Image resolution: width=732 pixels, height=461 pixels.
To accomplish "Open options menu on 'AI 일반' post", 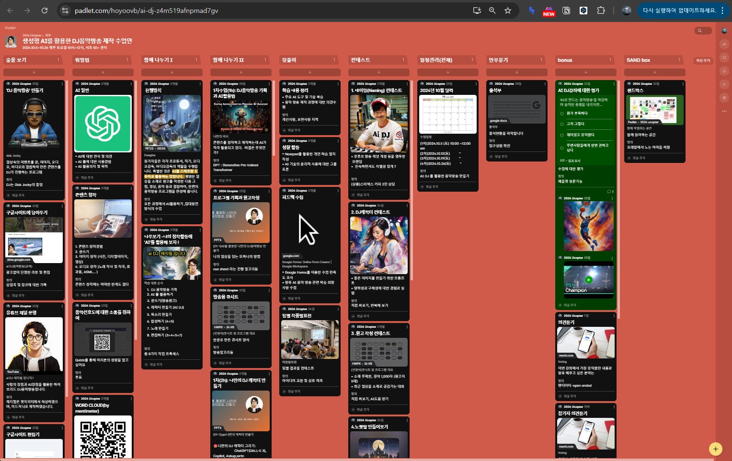I will 131,84.
